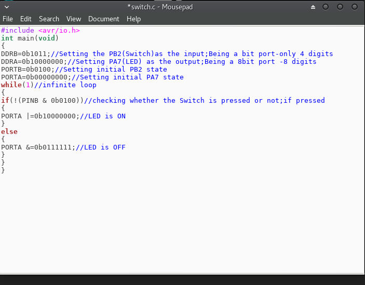Click the second round window button after the eject icon
The width and height of the screenshot is (365, 285).
click(x=340, y=7)
